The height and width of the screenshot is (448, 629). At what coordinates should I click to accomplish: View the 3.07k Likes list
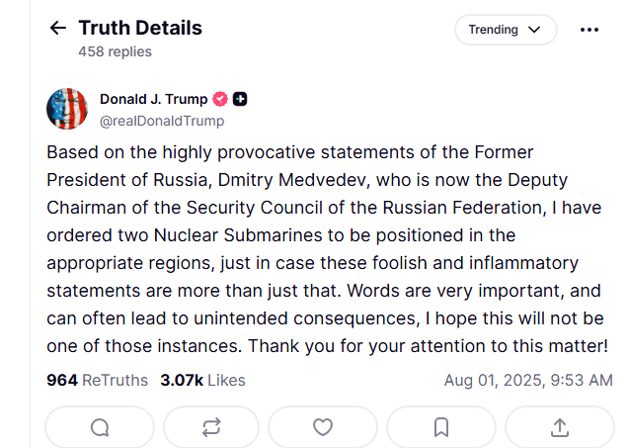coord(202,380)
